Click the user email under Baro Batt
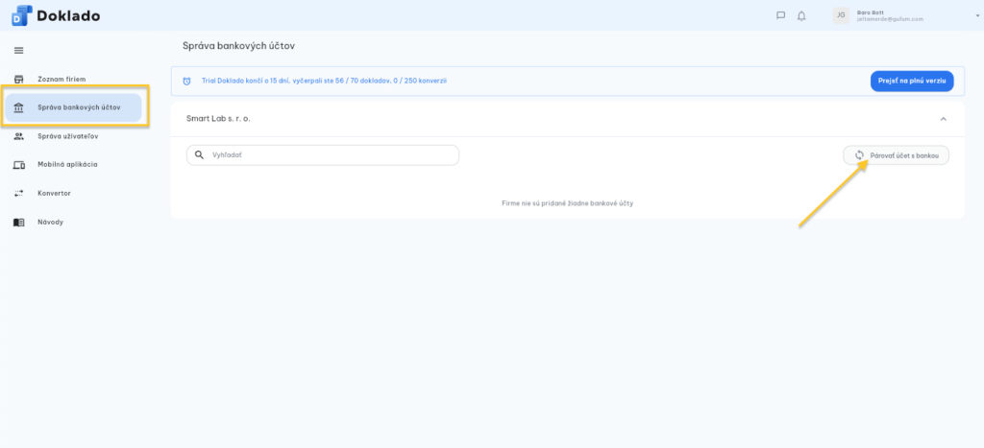 tap(890, 19)
